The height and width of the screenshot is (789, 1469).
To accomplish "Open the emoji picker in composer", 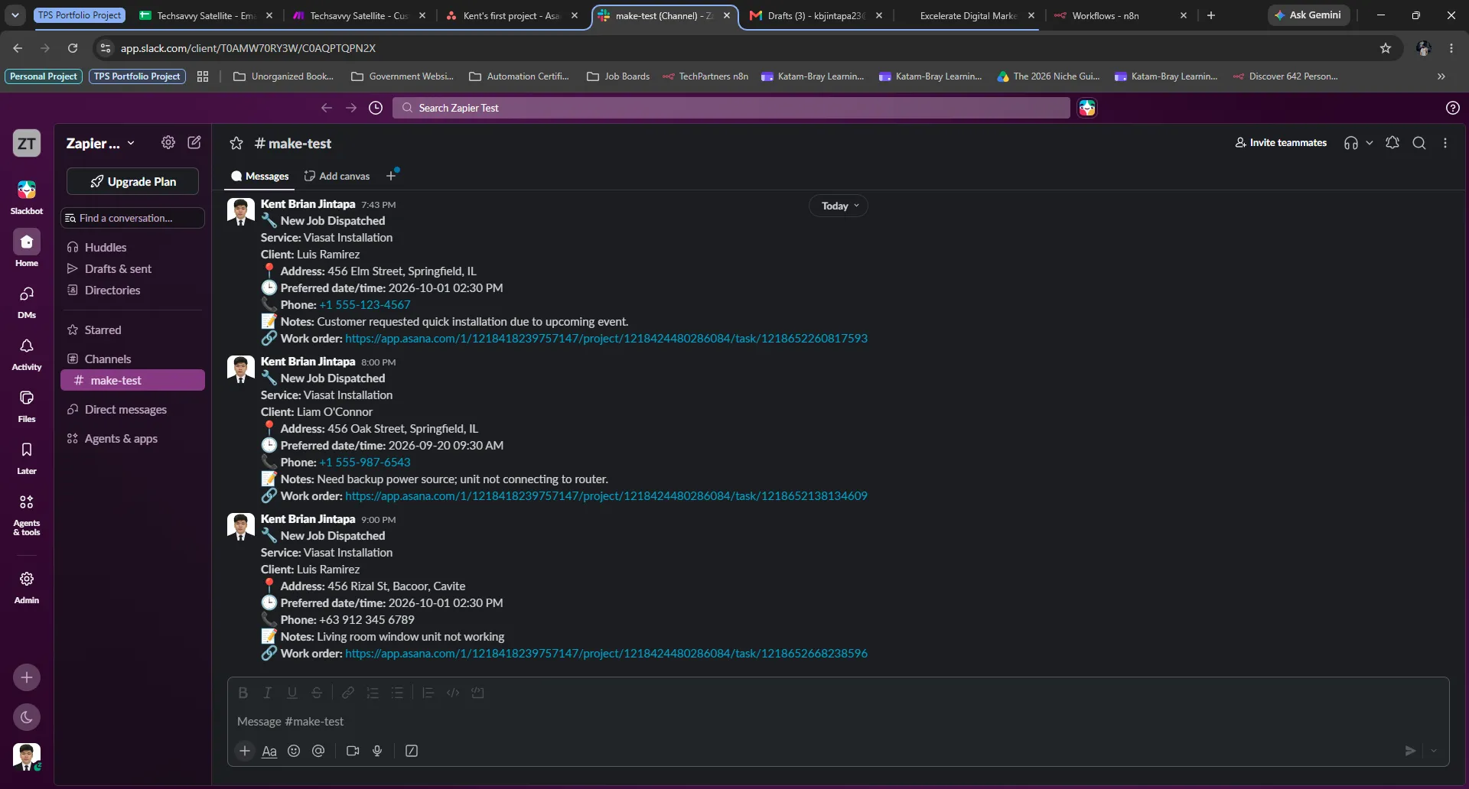I will (294, 751).
